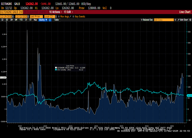
Task: Click the end date field 12/12/2025
Action: point(21,16)
